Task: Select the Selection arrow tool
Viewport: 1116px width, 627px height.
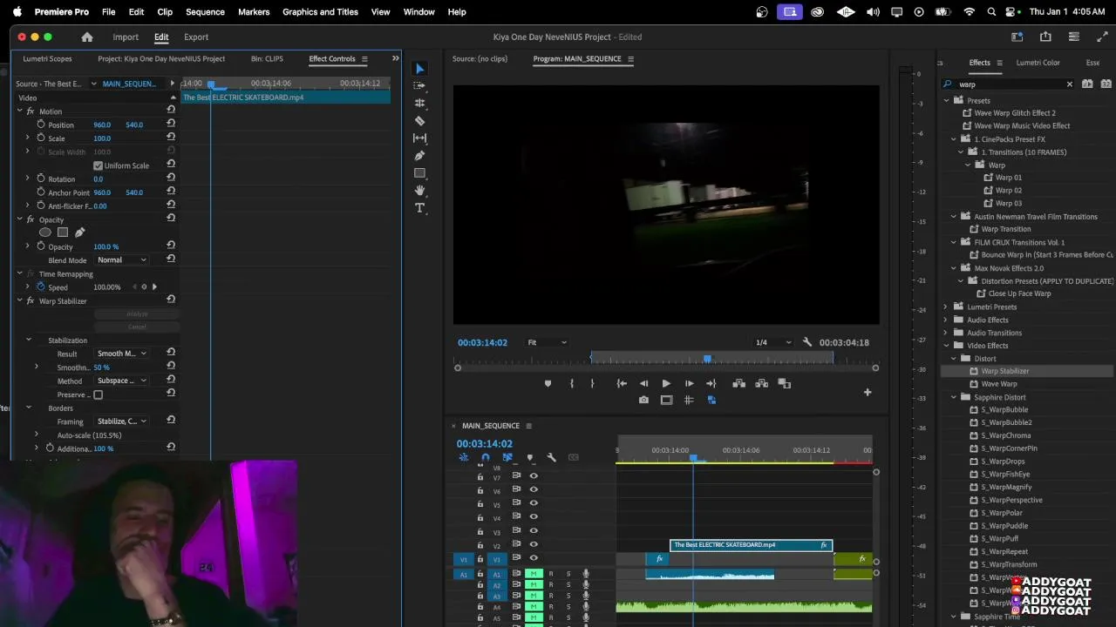Action: pyautogui.click(x=419, y=69)
